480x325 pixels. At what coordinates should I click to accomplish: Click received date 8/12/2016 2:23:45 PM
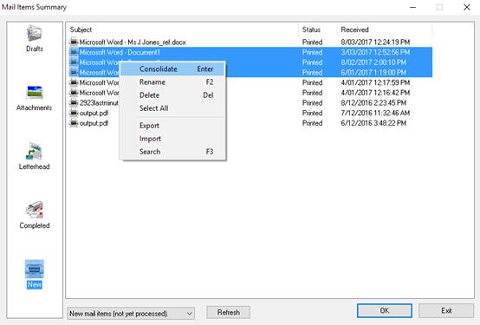coord(373,102)
